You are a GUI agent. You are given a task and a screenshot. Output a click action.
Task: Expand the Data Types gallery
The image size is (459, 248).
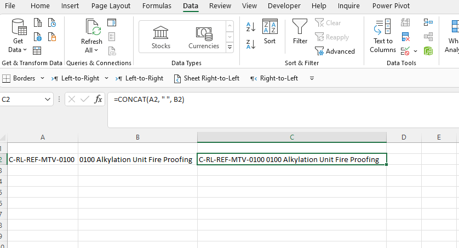point(230,47)
